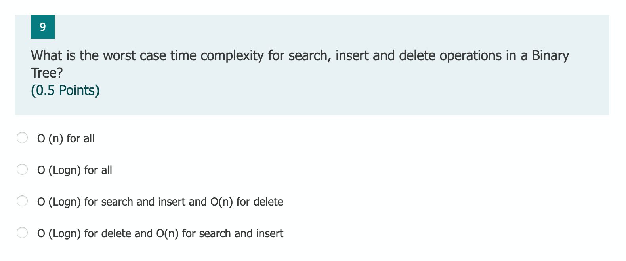Click the "O (n) for all" answer label text
The image size is (626, 261).
point(66,138)
